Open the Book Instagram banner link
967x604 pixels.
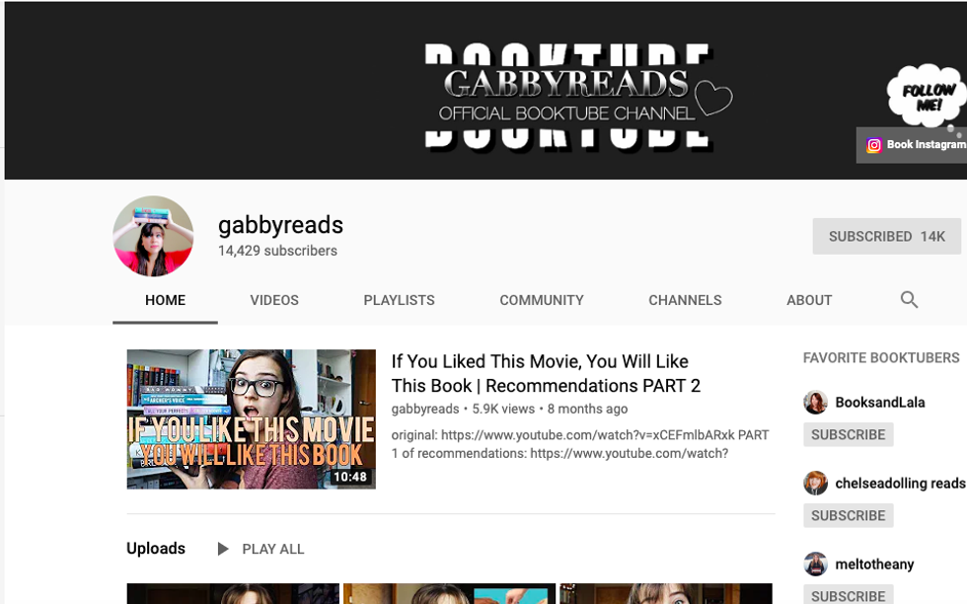click(x=914, y=145)
